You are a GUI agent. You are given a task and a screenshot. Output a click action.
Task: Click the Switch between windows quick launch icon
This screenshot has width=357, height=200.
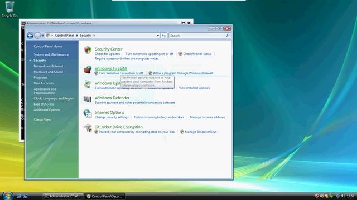pyautogui.click(x=25, y=196)
